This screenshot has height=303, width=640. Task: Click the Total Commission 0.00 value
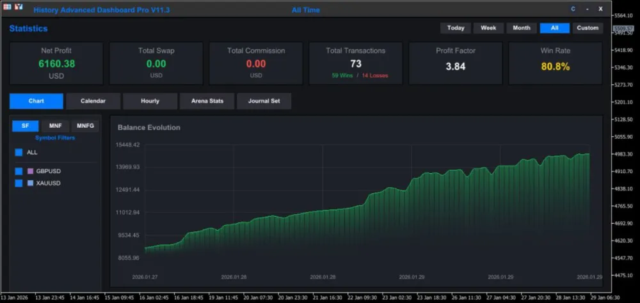[x=256, y=64]
